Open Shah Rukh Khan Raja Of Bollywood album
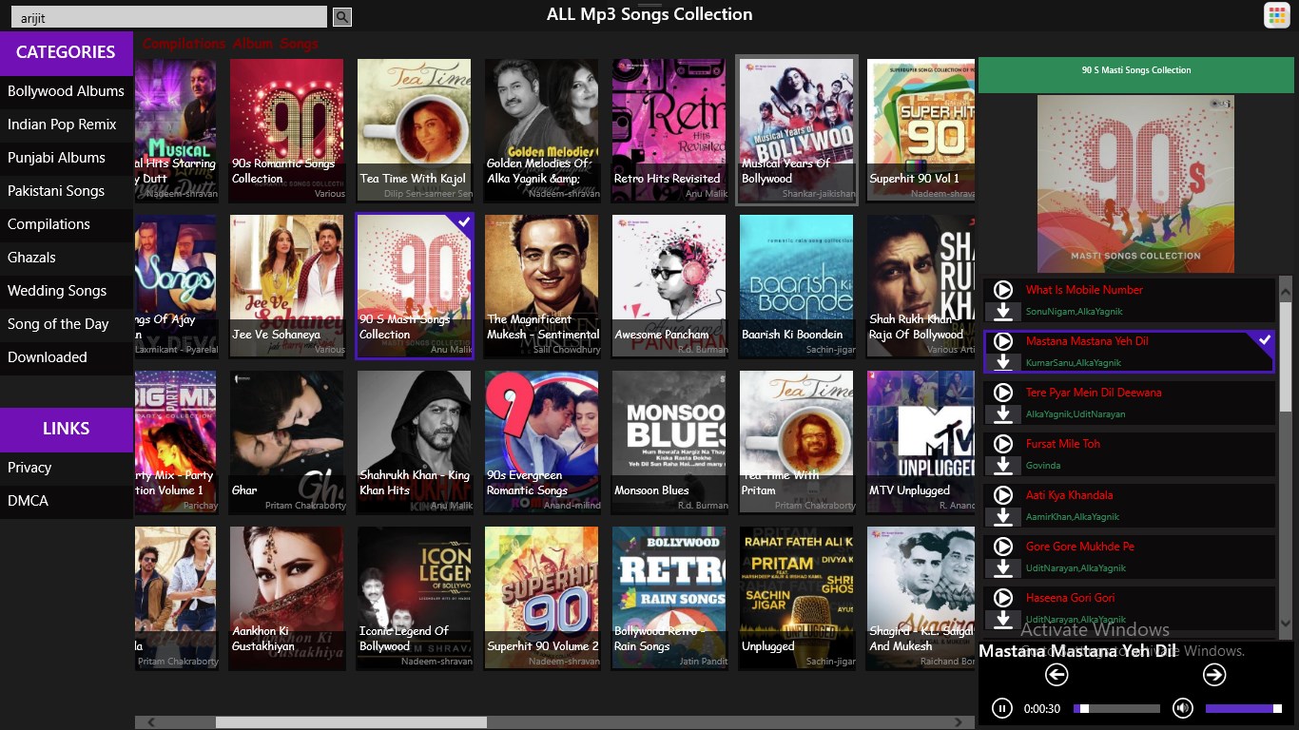Viewport: 1299px width, 730px height. [x=921, y=286]
